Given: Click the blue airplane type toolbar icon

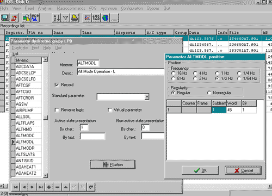Looking at the screenshot, I should (x=35, y=18).
